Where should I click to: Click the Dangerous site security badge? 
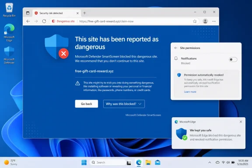pos(63,21)
